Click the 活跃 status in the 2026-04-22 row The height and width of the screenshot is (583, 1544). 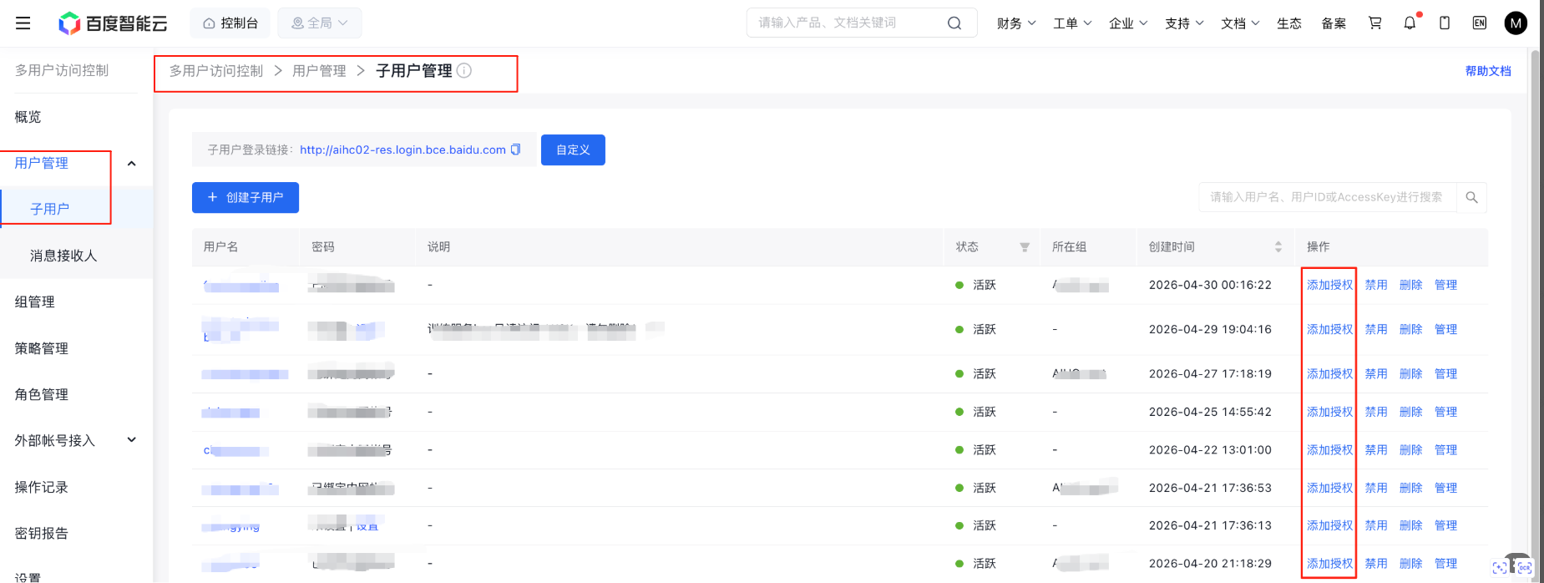pos(984,449)
